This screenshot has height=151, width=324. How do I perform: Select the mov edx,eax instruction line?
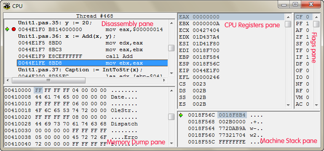coord(80,43)
